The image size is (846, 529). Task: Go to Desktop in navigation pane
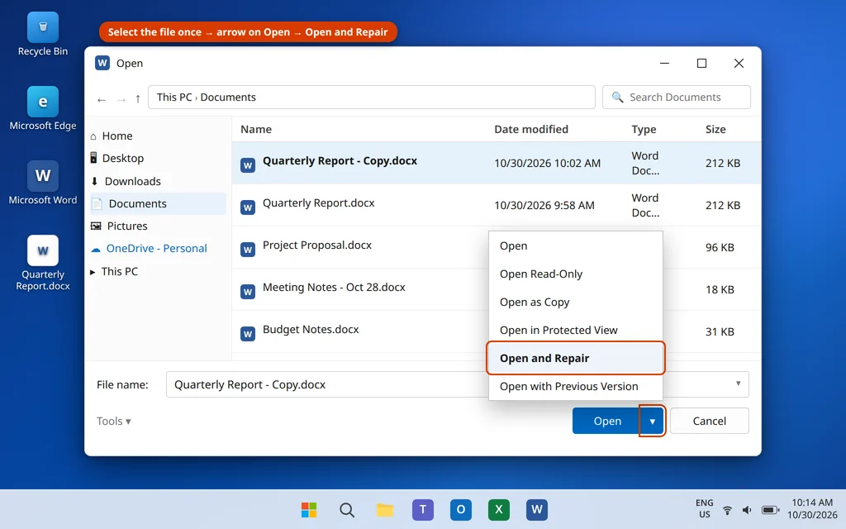(116, 158)
